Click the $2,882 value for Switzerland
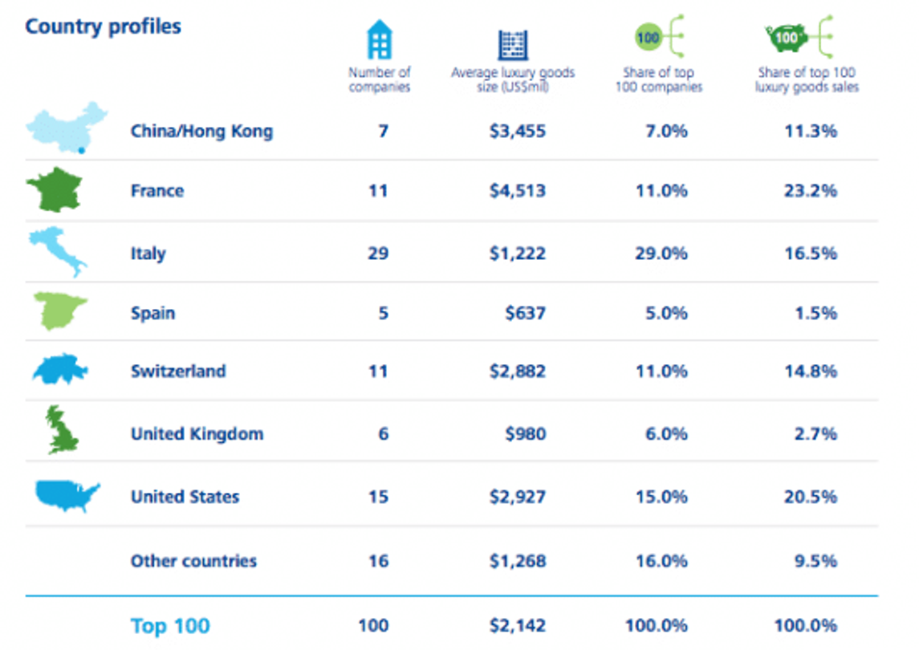The image size is (919, 650). point(518,371)
